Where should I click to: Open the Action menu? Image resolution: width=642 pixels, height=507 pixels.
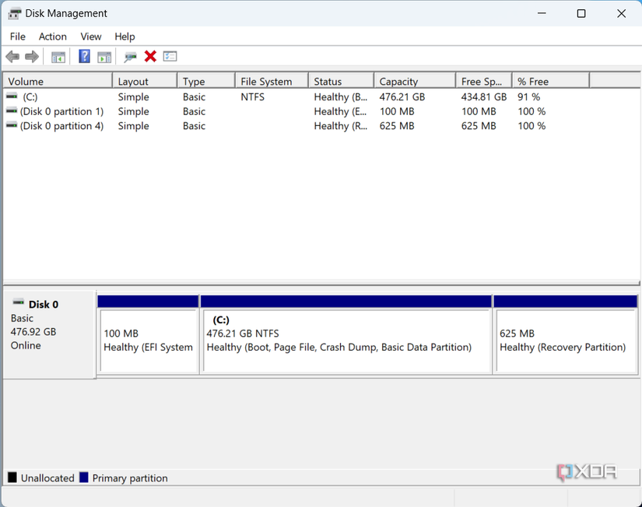[52, 37]
